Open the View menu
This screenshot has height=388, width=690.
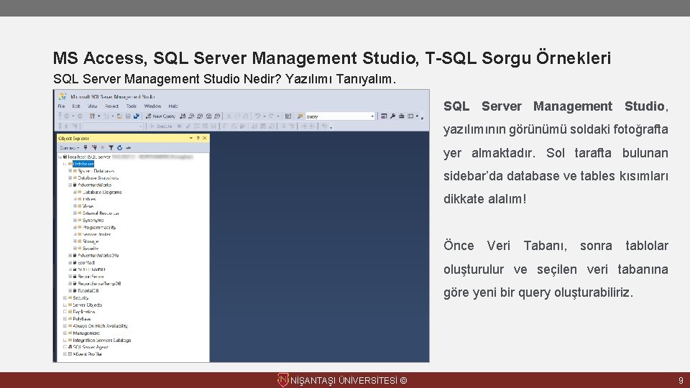(93, 106)
